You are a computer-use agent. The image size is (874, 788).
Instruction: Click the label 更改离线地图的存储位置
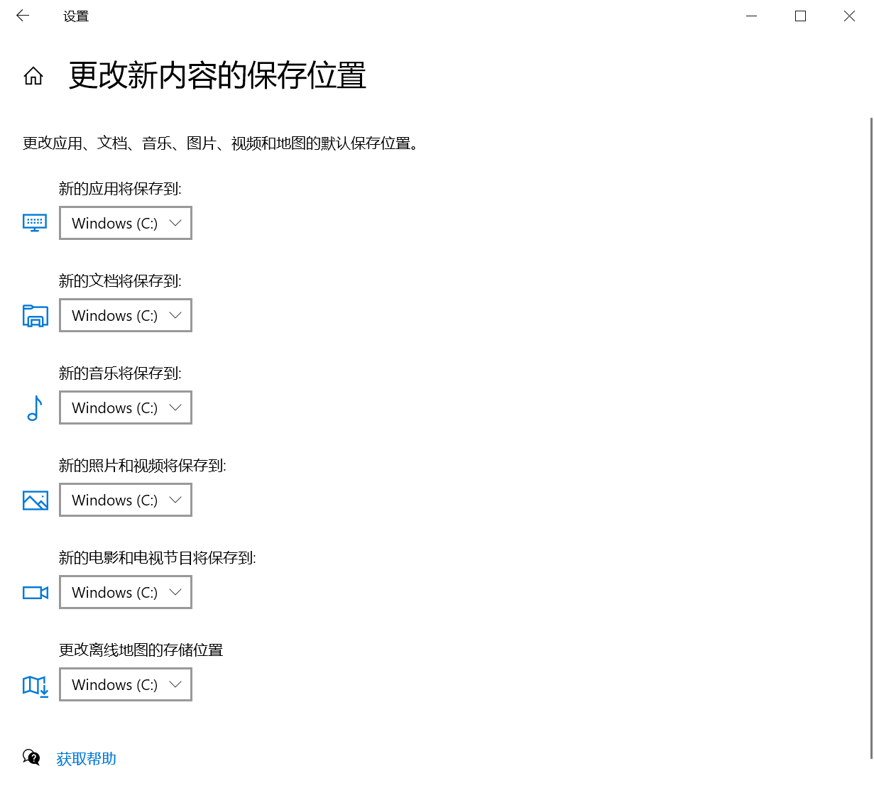click(x=141, y=650)
